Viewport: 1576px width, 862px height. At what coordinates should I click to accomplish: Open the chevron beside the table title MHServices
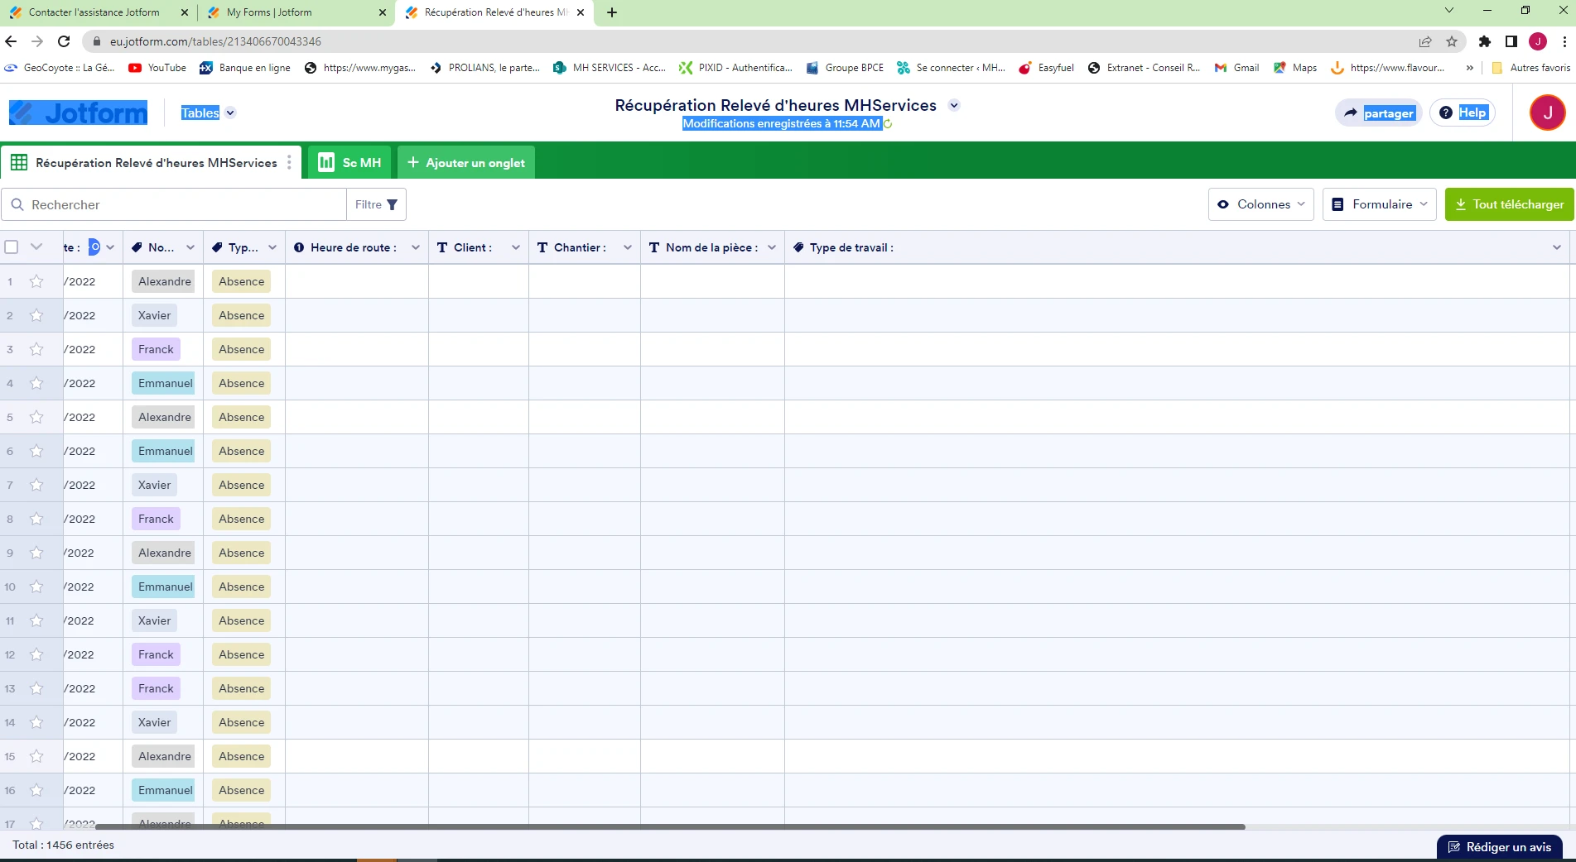pyautogui.click(x=954, y=105)
